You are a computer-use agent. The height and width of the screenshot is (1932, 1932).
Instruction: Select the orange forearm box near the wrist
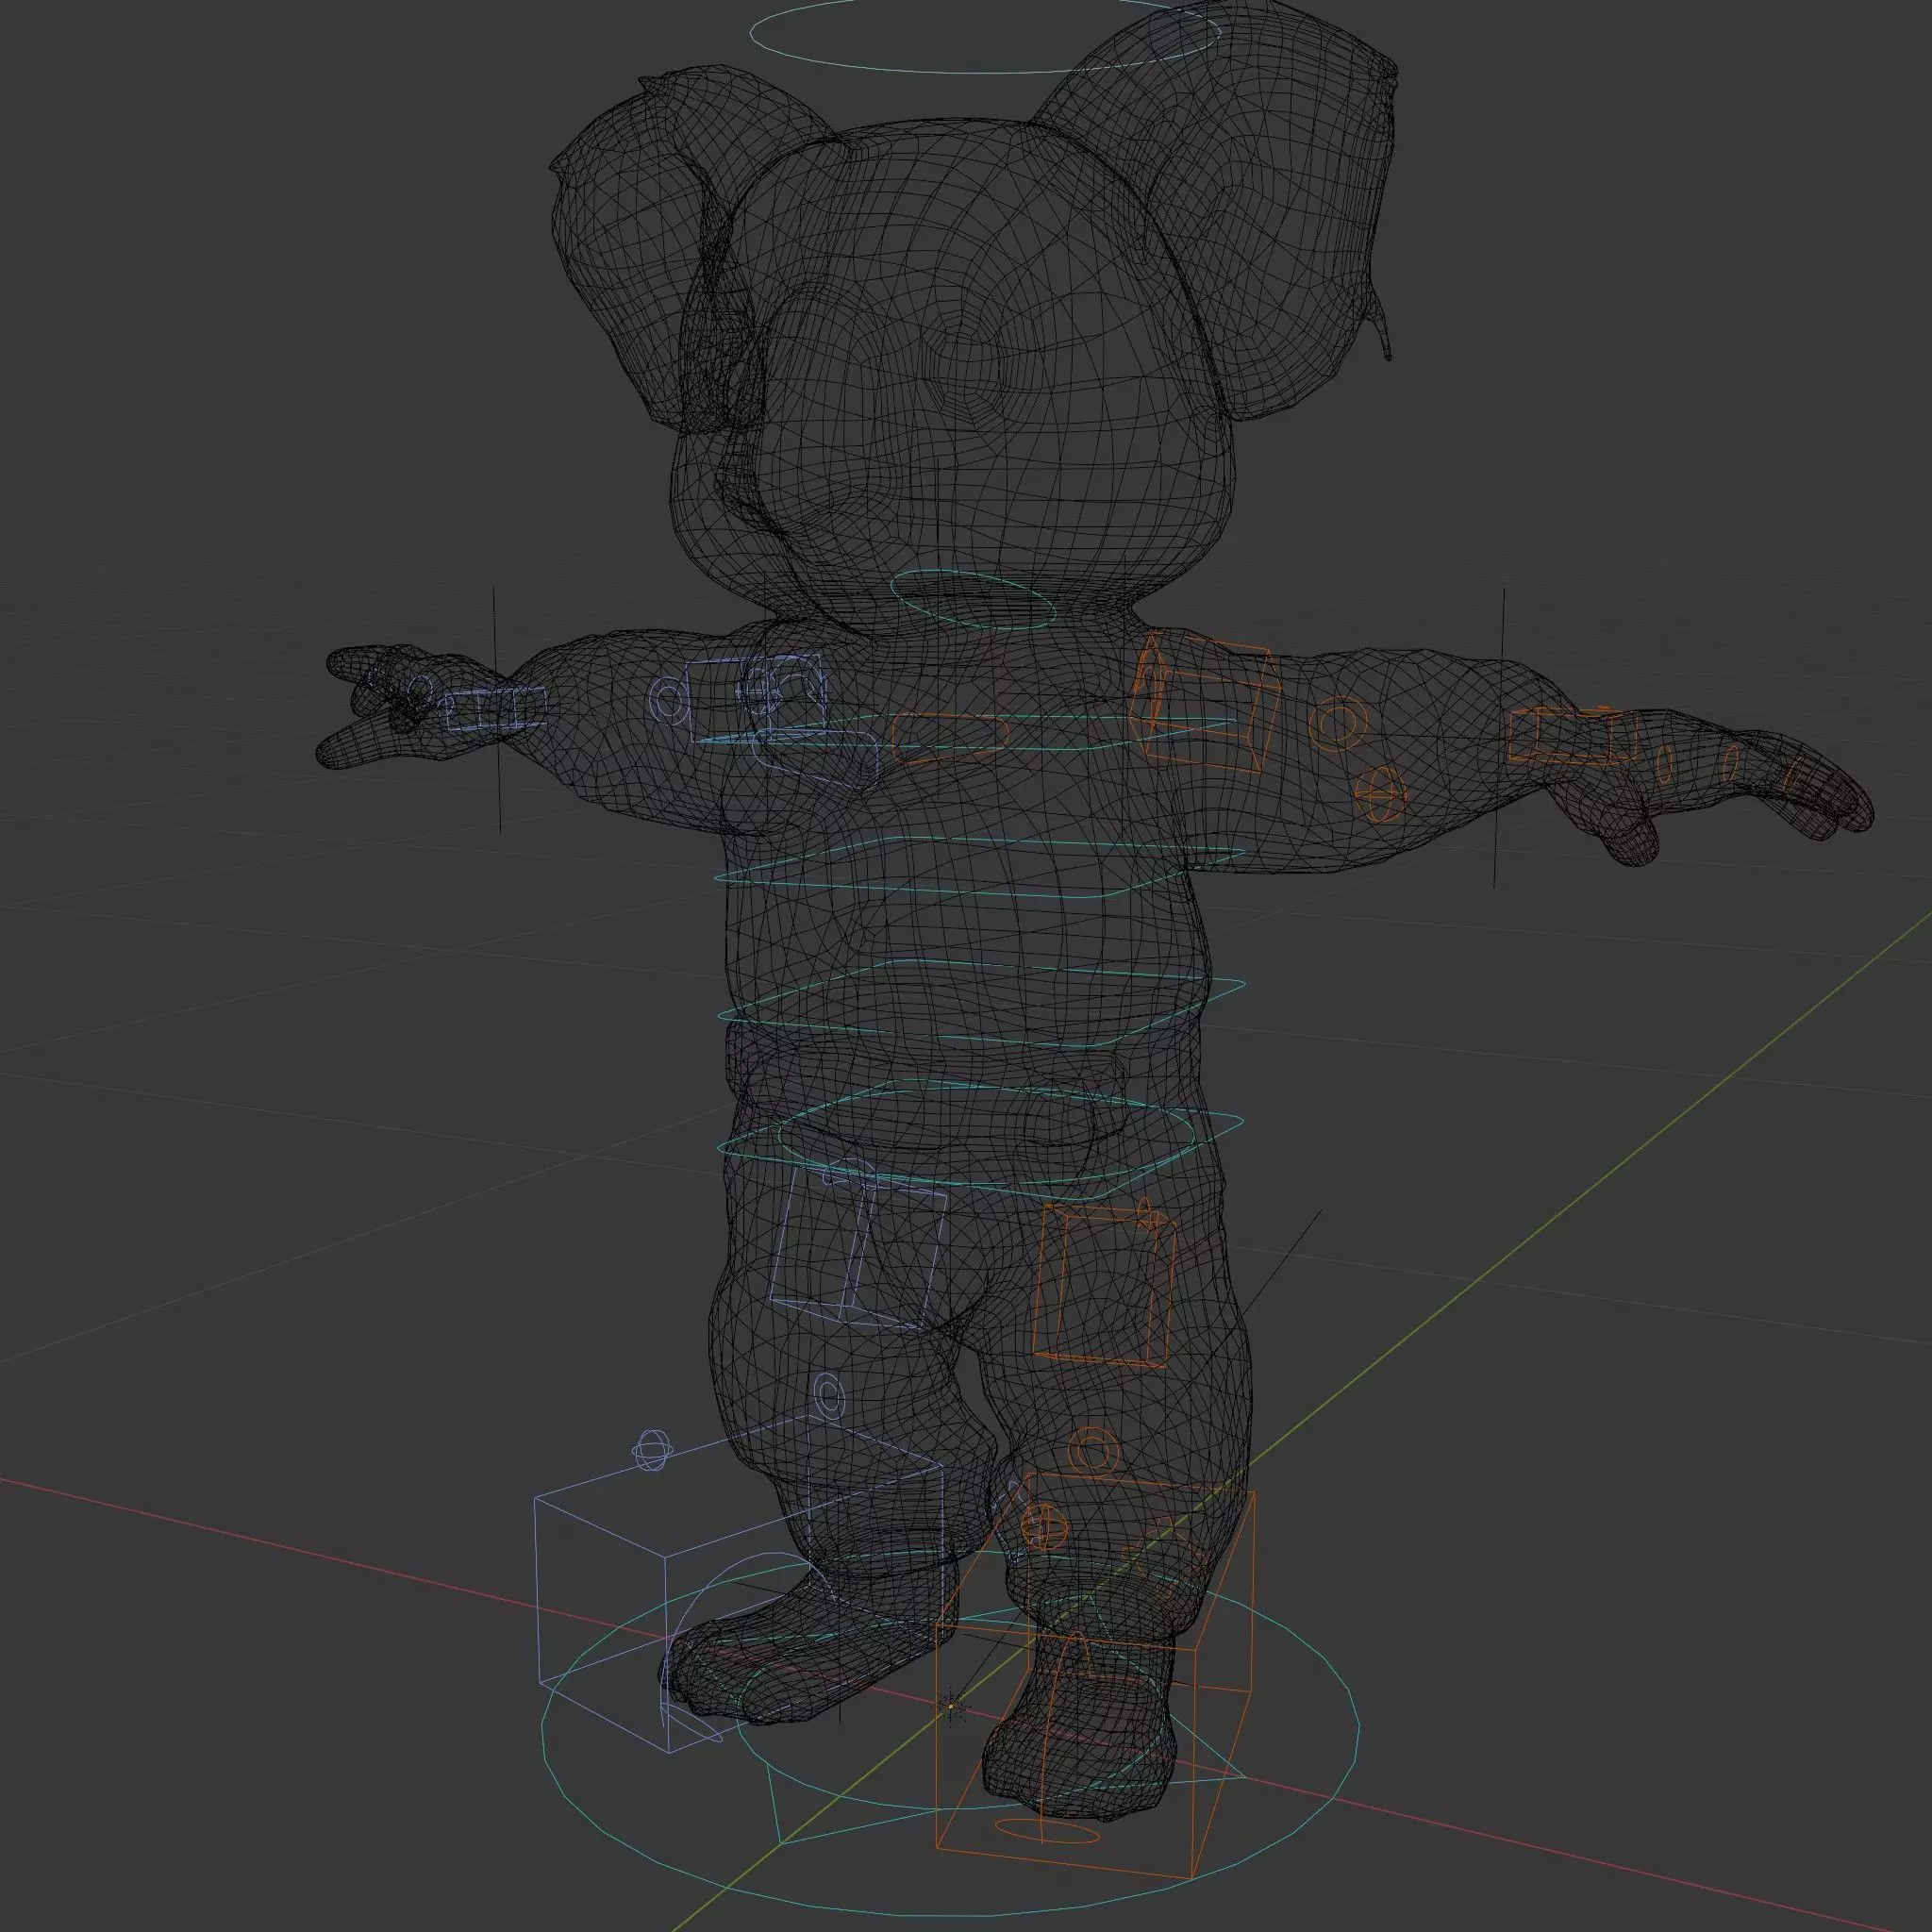1573,735
